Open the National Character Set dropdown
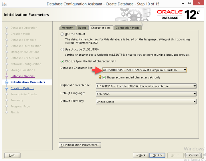 [146, 86]
